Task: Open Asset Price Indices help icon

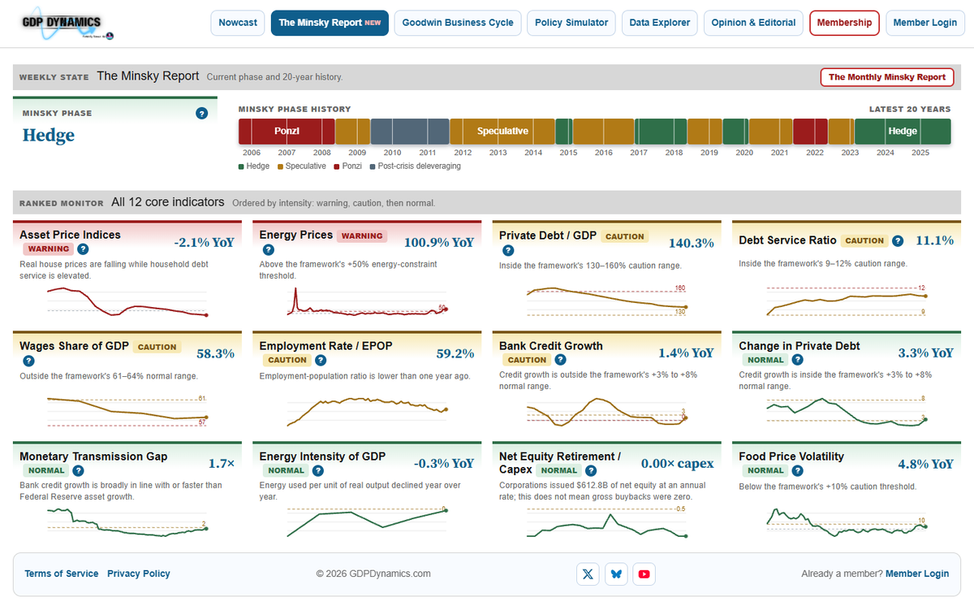Action: point(83,249)
